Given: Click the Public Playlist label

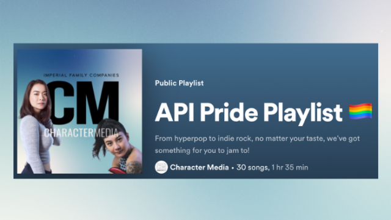Looking at the screenshot, I should (179, 83).
